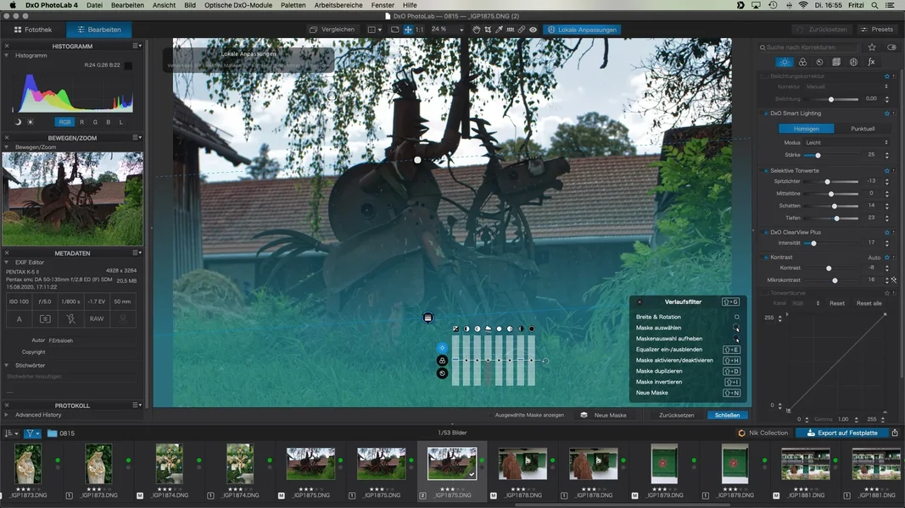This screenshot has width=905, height=508.
Task: Adjust the Stärke slider handle
Action: pyautogui.click(x=818, y=156)
